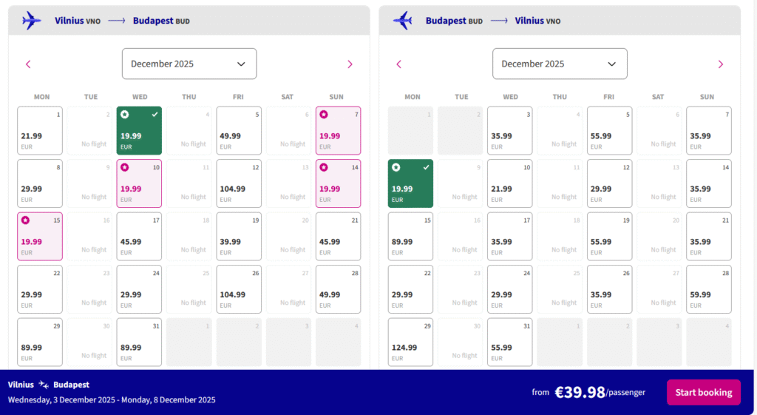
Task: Click the Vilnius–Budapest route summary in footer
Action: (x=49, y=385)
